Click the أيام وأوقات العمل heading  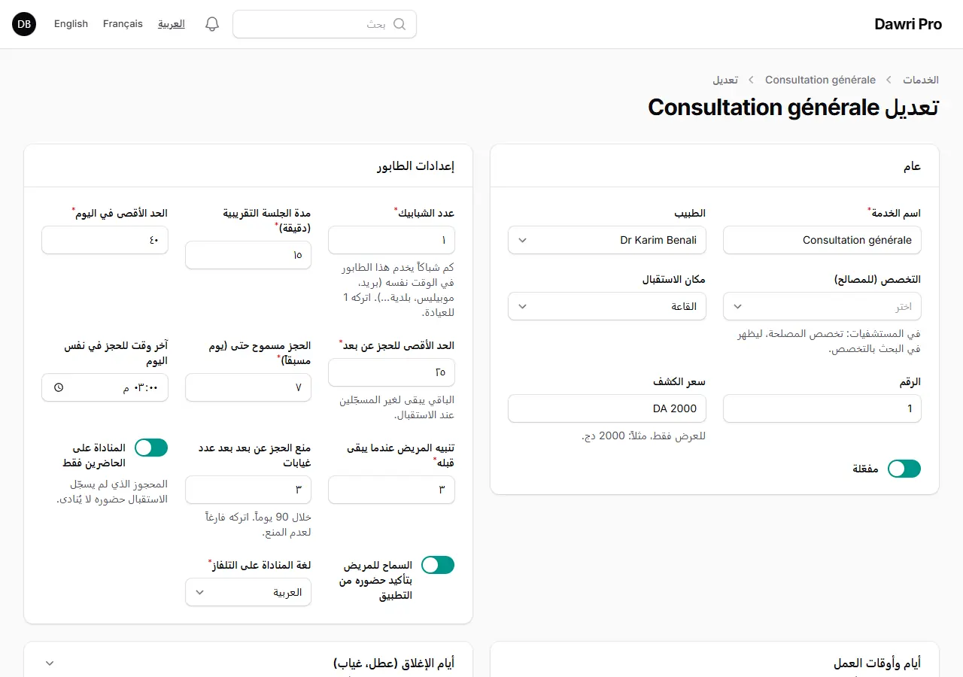(877, 663)
